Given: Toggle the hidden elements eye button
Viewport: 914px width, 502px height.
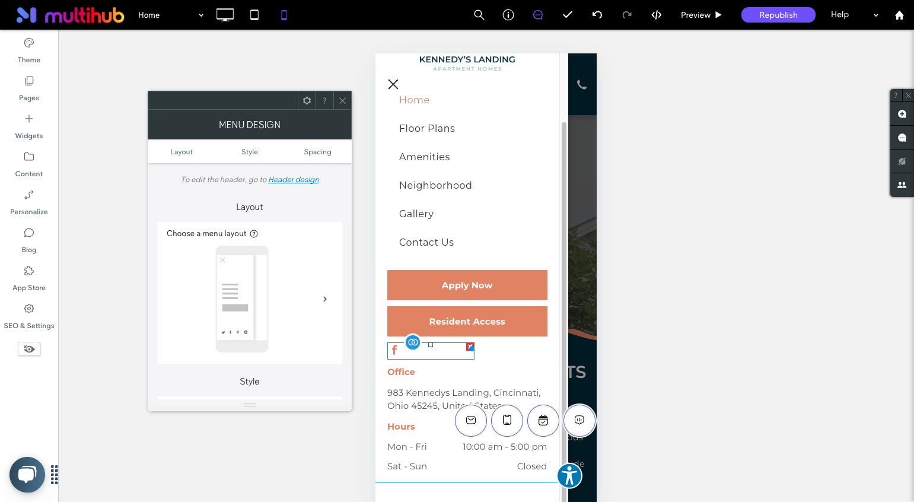Looking at the screenshot, I should 29,349.
